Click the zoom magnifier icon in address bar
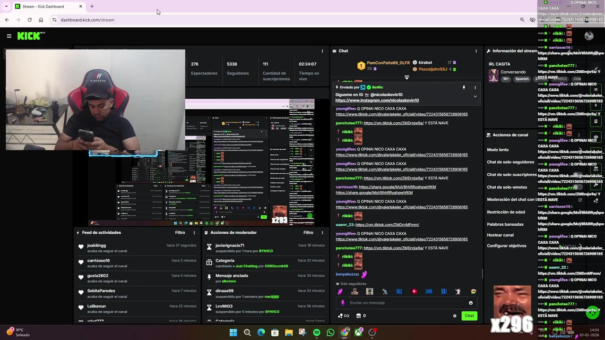Screen dimensions: 605x340 tap(522, 20)
